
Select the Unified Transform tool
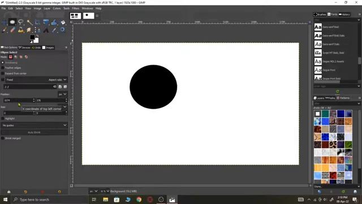[46, 22]
